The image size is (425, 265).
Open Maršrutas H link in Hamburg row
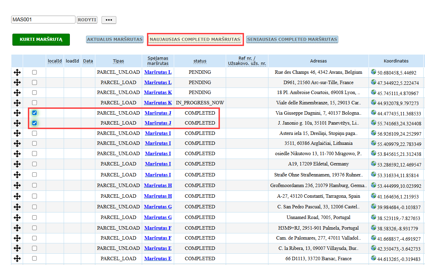[158, 185]
